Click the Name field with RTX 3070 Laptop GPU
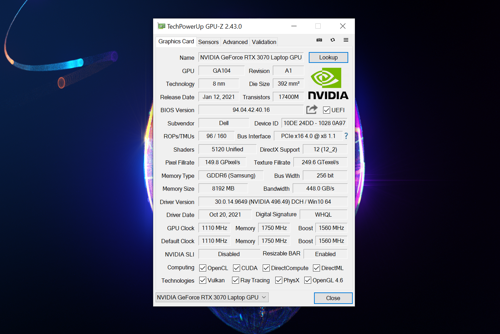This screenshot has width=500, height=334. coord(251,57)
